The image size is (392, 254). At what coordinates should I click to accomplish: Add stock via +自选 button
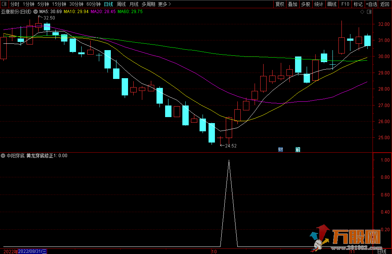[371, 4]
